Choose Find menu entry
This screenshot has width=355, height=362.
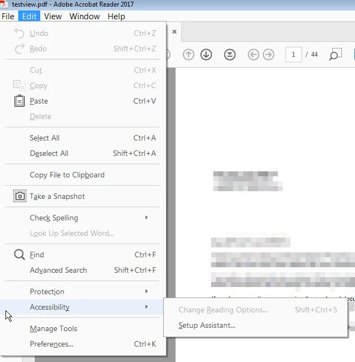83,255
